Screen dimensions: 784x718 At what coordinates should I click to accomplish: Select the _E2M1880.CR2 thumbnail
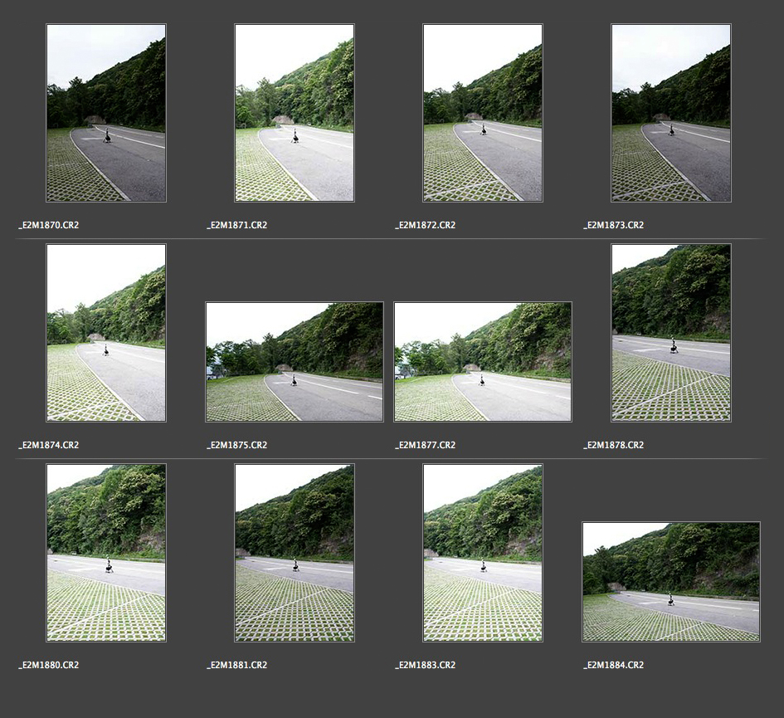(106, 553)
